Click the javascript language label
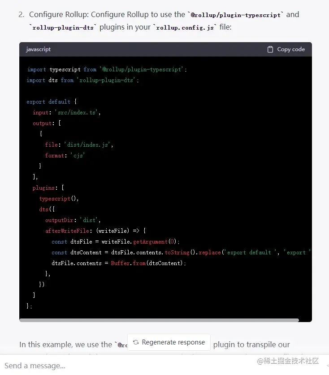Image resolution: width=329 pixels, height=375 pixels. click(38, 49)
